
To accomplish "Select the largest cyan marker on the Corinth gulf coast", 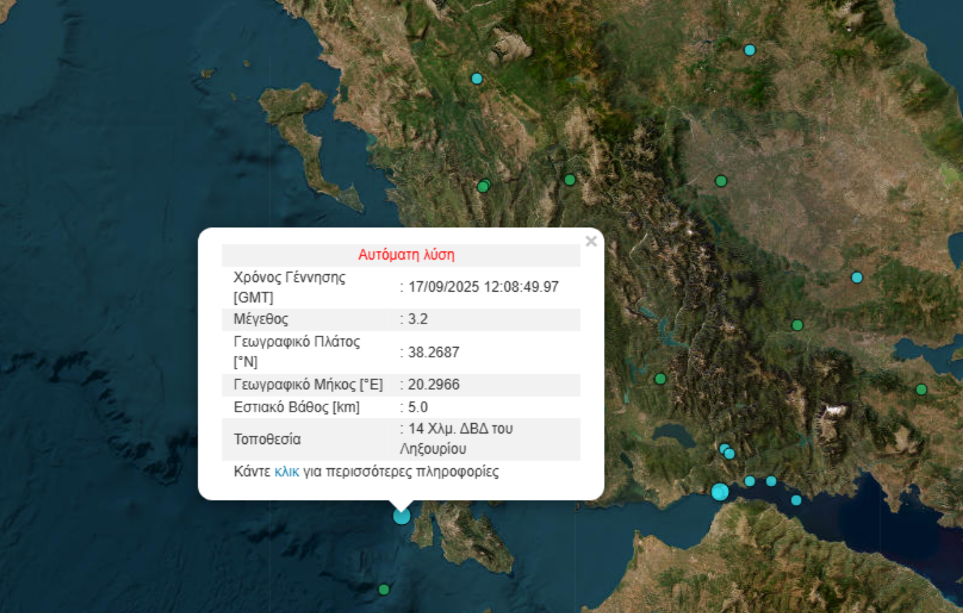I will pos(720,492).
